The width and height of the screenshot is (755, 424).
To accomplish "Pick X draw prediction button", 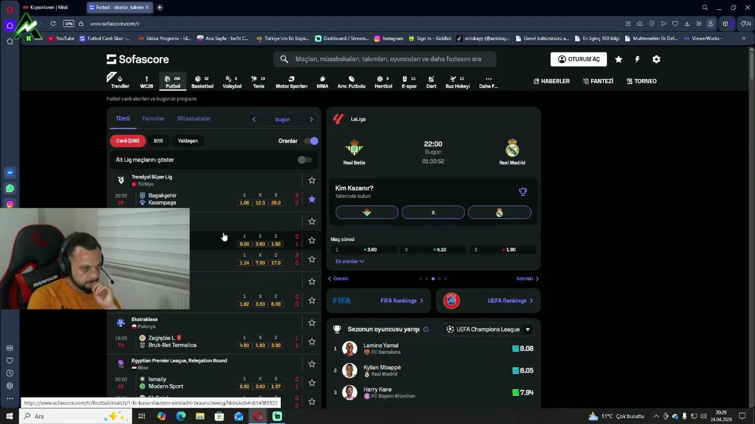I will click(433, 213).
